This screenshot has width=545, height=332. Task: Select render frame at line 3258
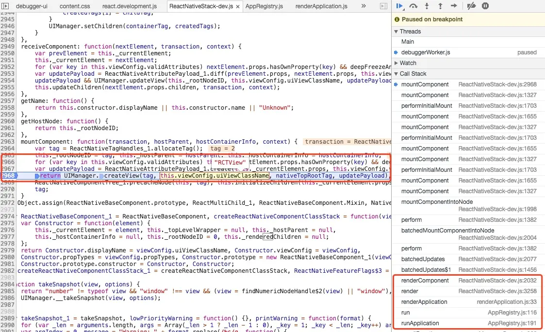click(468, 291)
